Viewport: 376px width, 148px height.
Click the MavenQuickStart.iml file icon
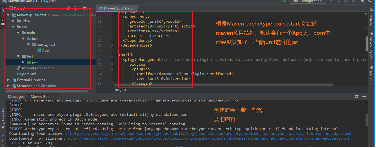click(19, 68)
